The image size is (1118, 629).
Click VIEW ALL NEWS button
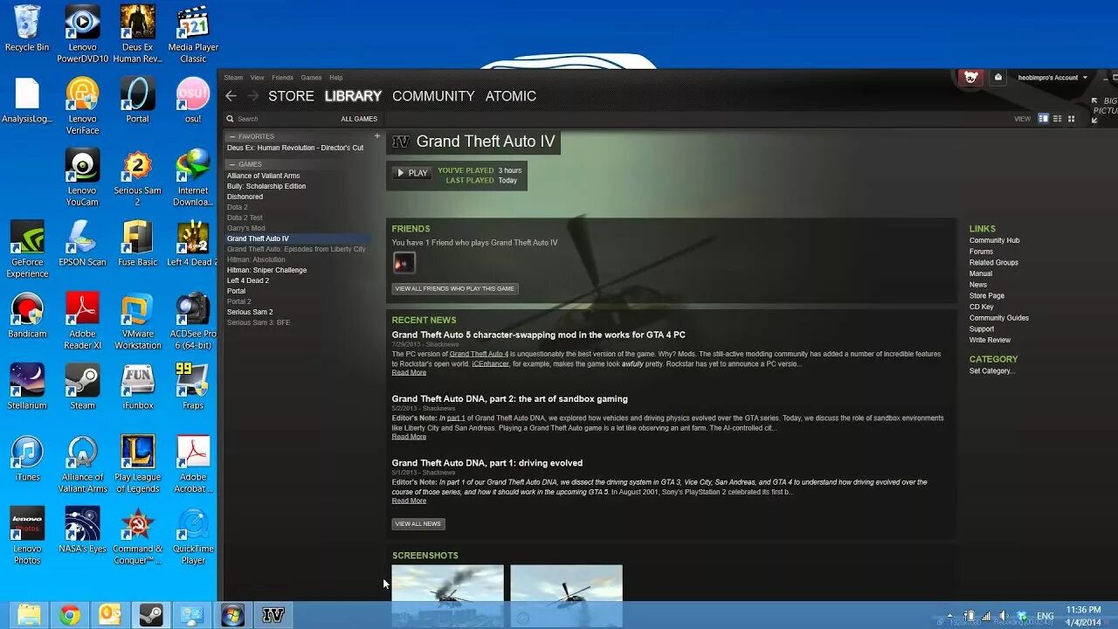[x=418, y=524]
